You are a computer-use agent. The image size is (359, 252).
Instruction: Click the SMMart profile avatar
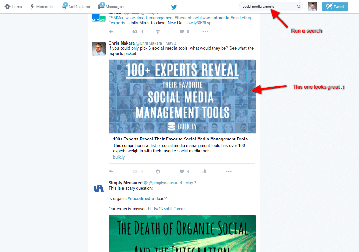[x=98, y=19]
